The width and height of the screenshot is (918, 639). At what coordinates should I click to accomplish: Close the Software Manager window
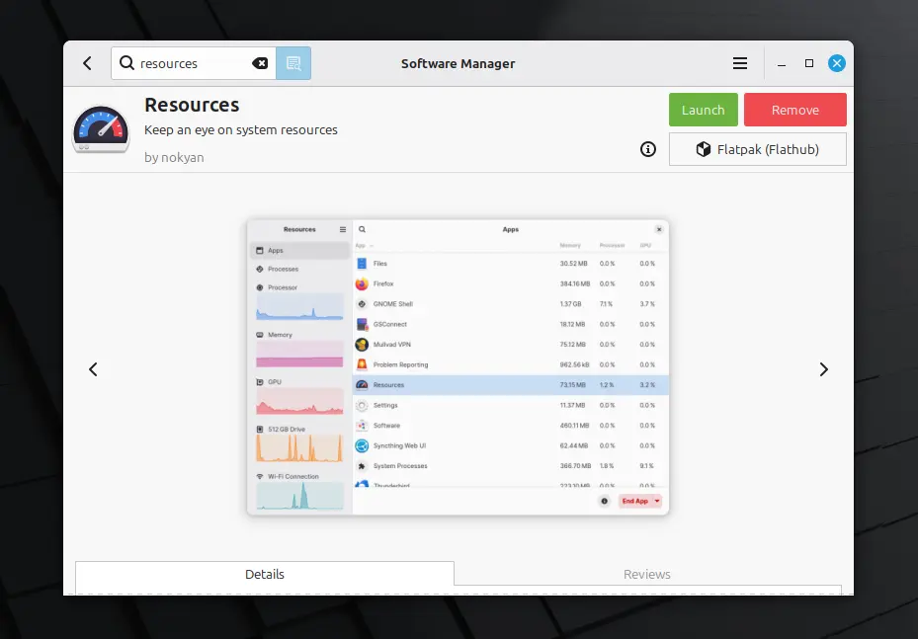pyautogui.click(x=836, y=63)
